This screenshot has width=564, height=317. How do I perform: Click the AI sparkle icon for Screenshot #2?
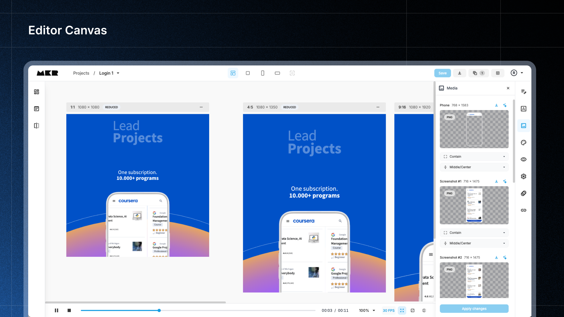[505, 257]
